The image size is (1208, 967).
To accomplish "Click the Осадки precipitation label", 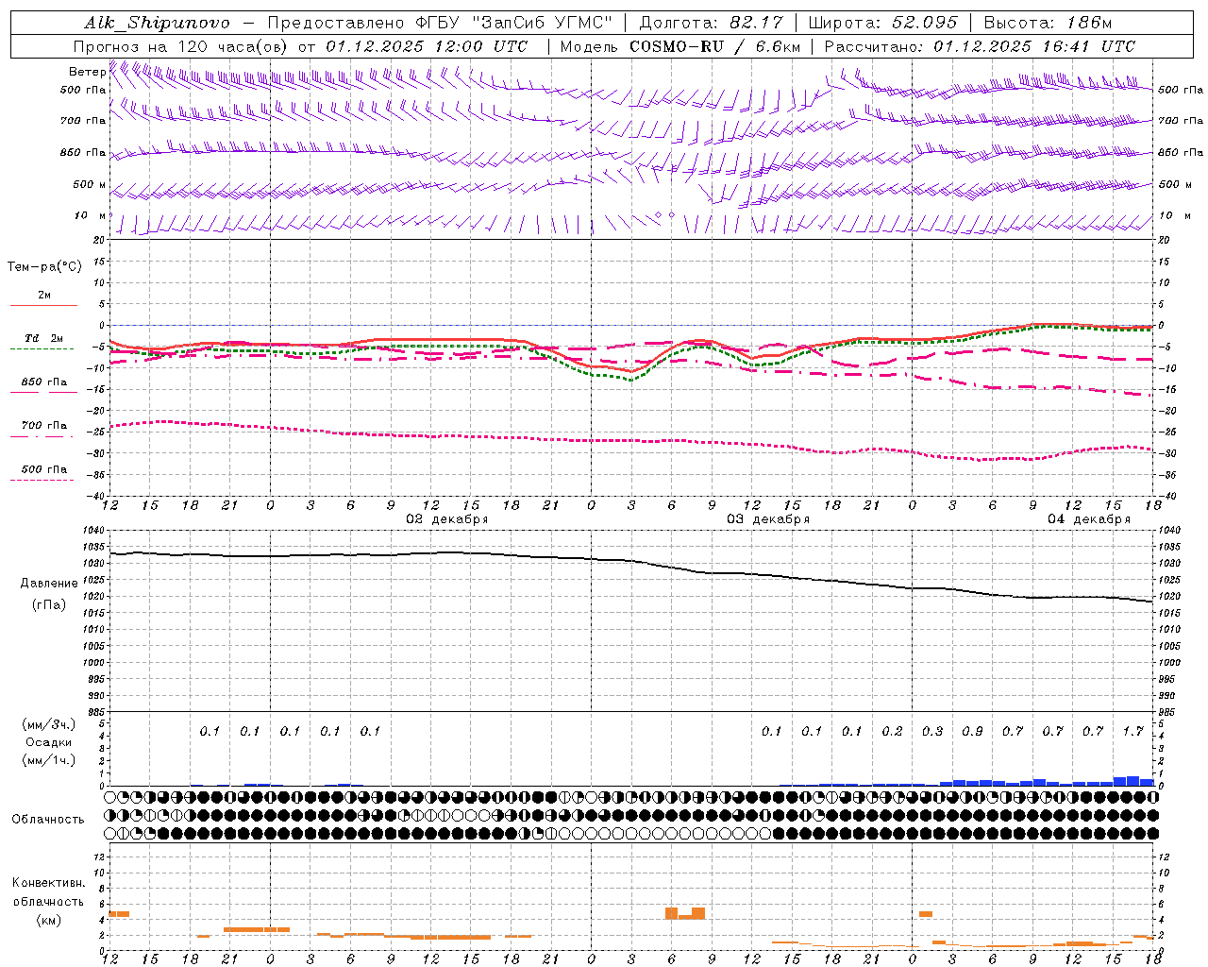I will tap(49, 742).
